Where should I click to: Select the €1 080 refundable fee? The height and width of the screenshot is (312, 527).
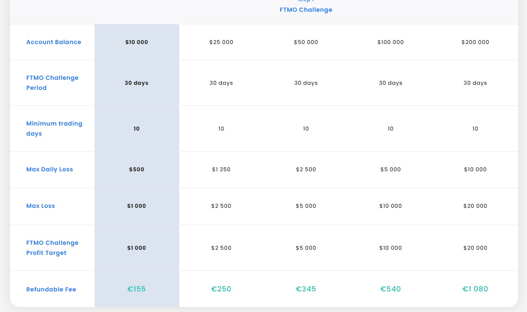475,289
